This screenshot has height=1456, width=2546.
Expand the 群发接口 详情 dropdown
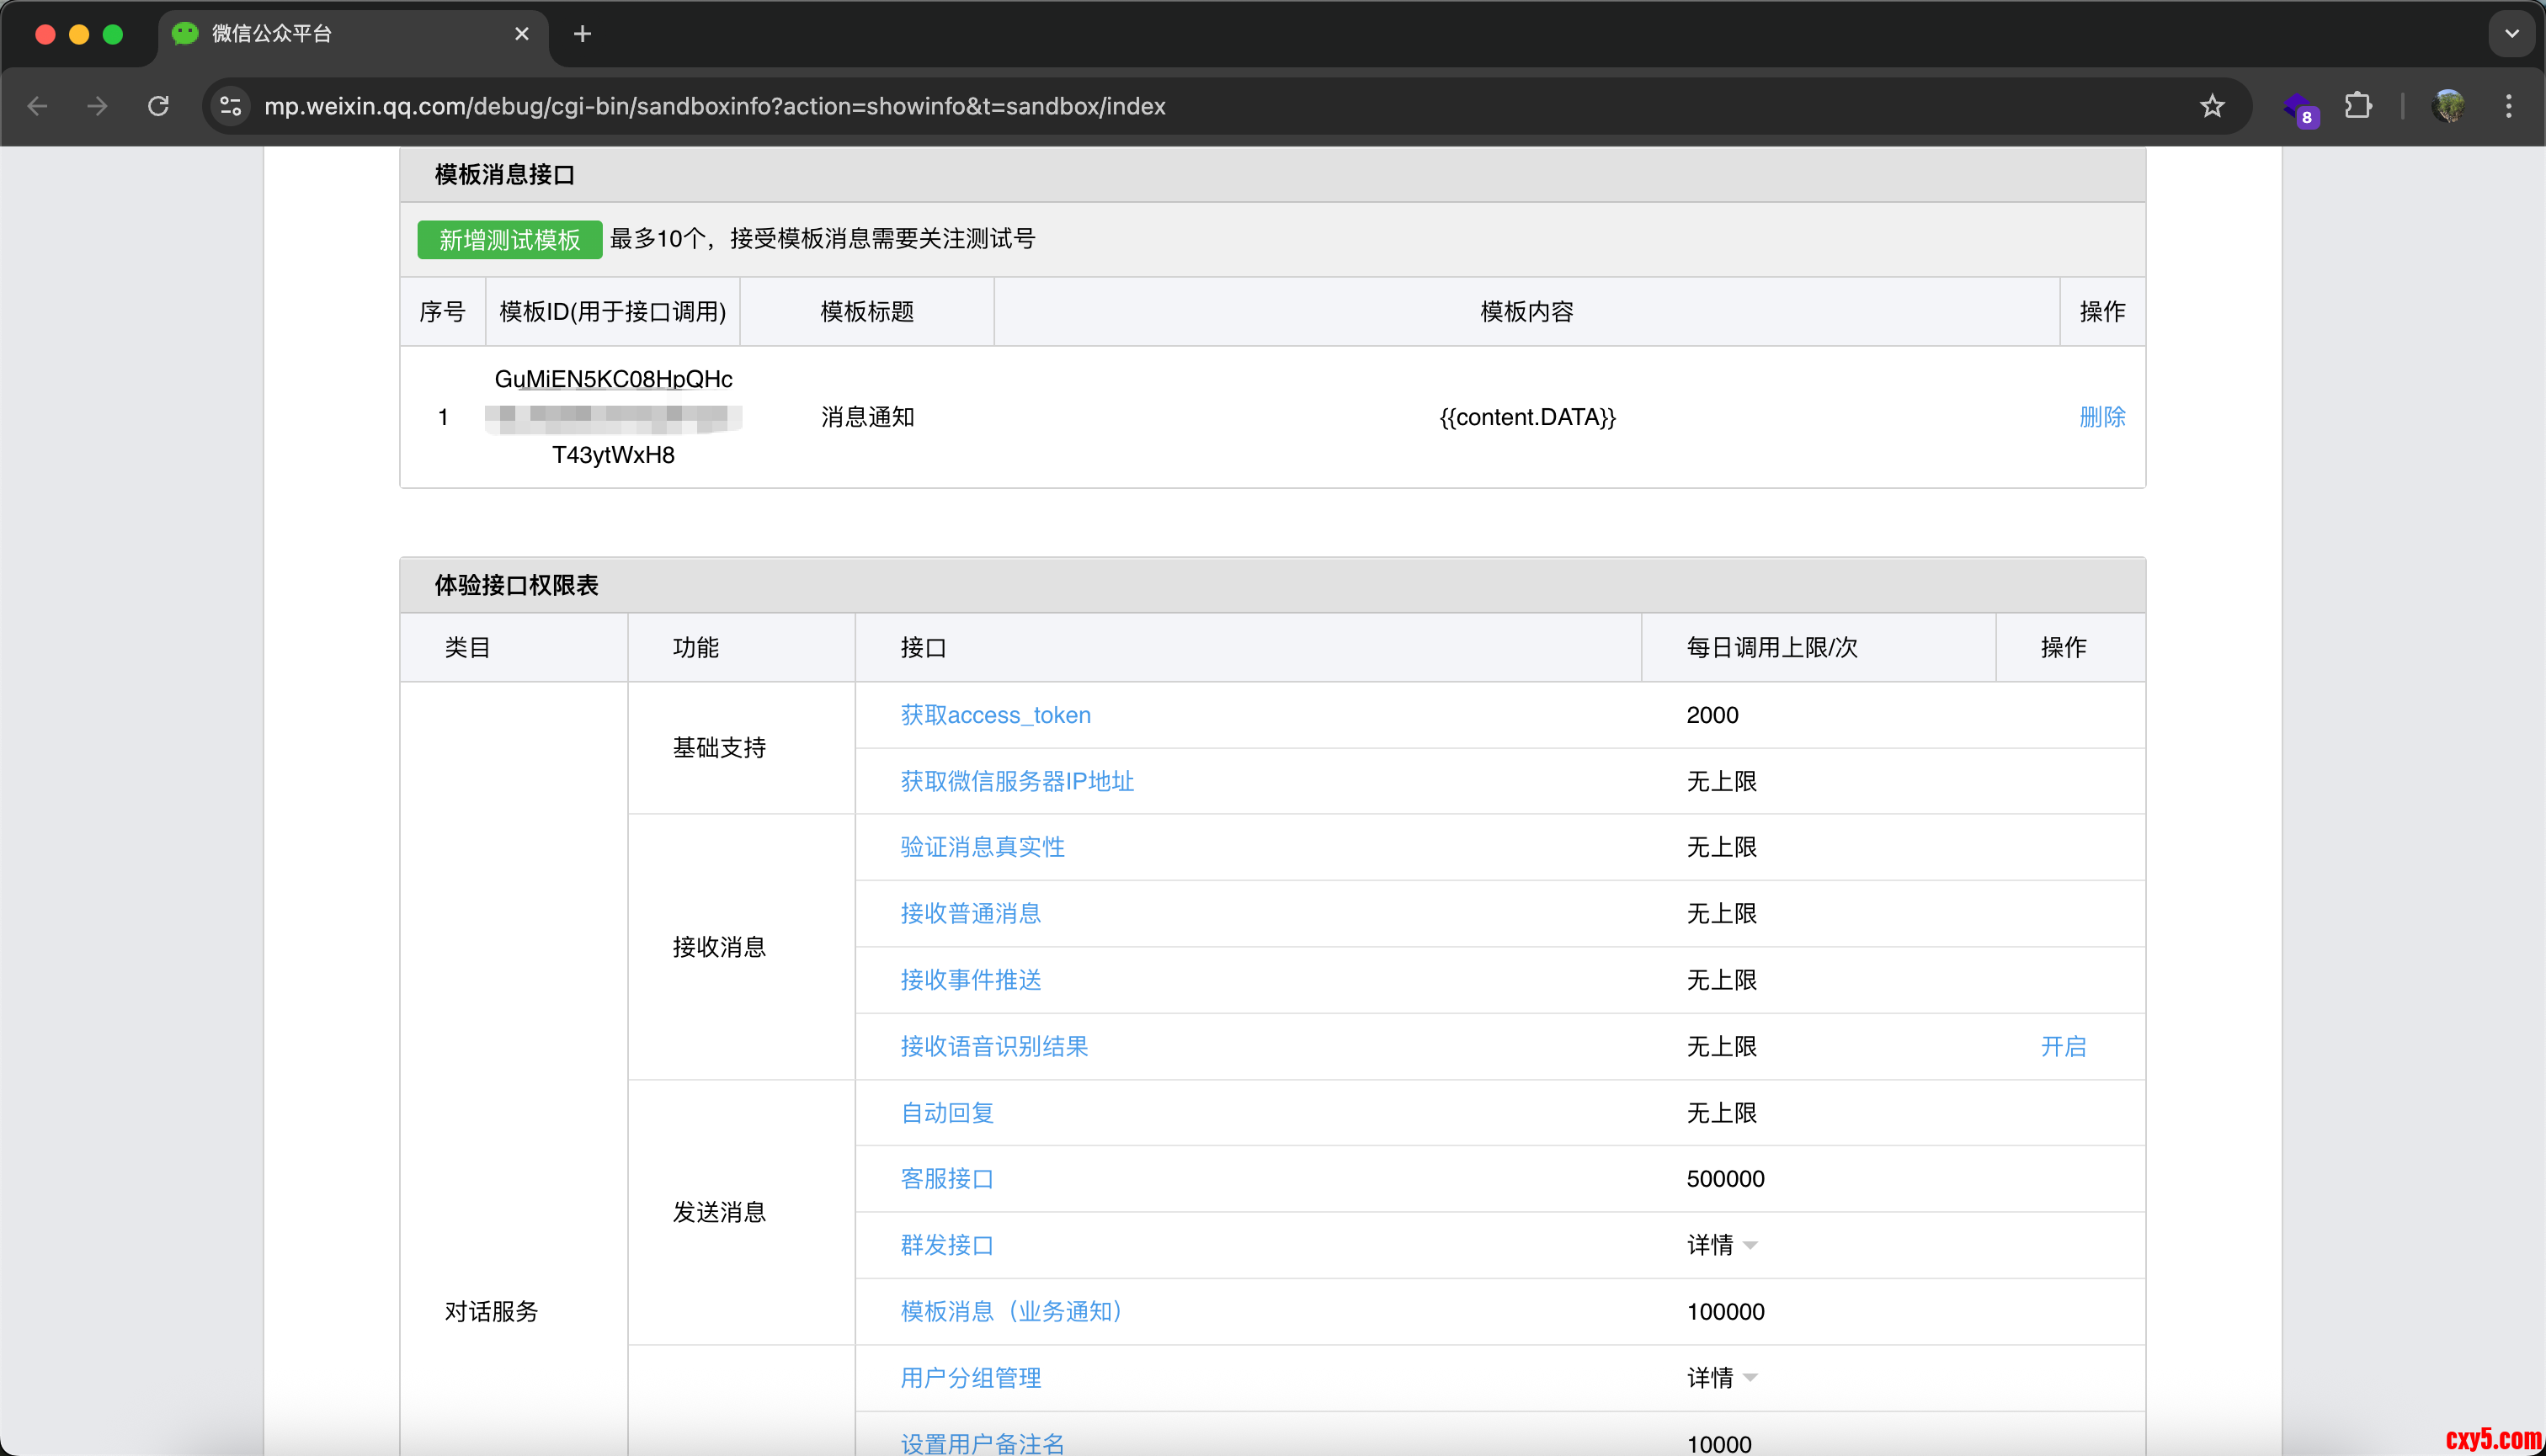pos(1722,1245)
